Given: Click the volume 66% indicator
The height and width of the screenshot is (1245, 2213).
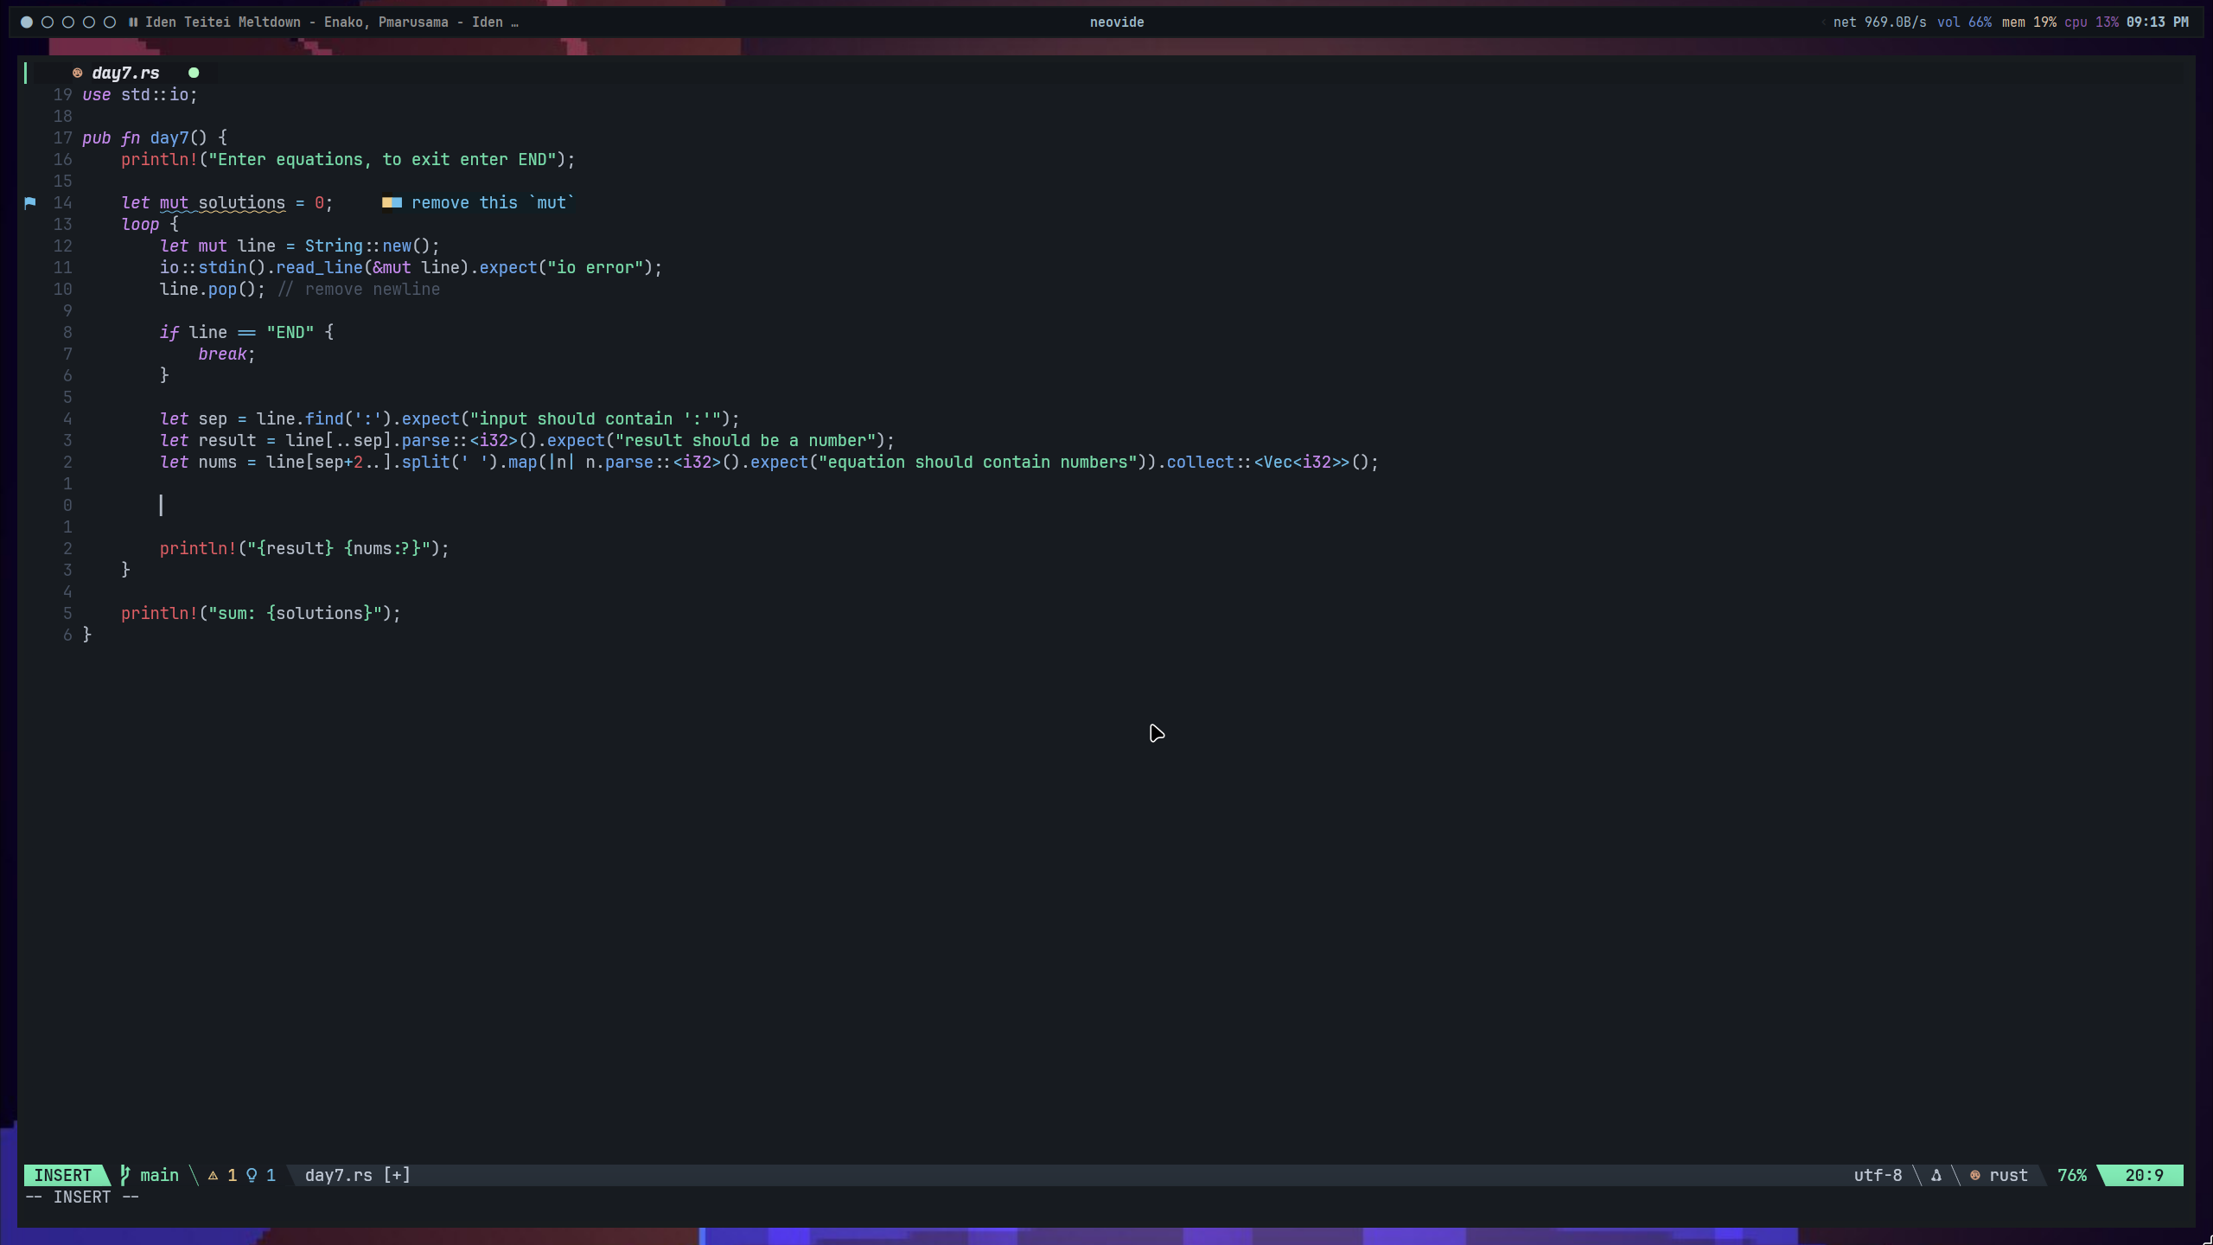Looking at the screenshot, I should [1964, 22].
